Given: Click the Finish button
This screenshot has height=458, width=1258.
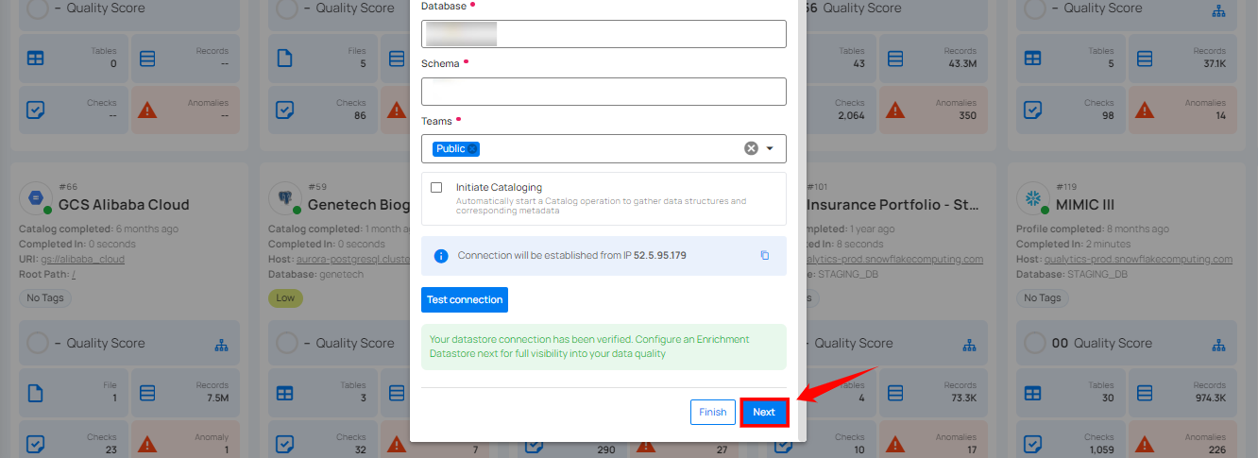Looking at the screenshot, I should pyautogui.click(x=713, y=412).
